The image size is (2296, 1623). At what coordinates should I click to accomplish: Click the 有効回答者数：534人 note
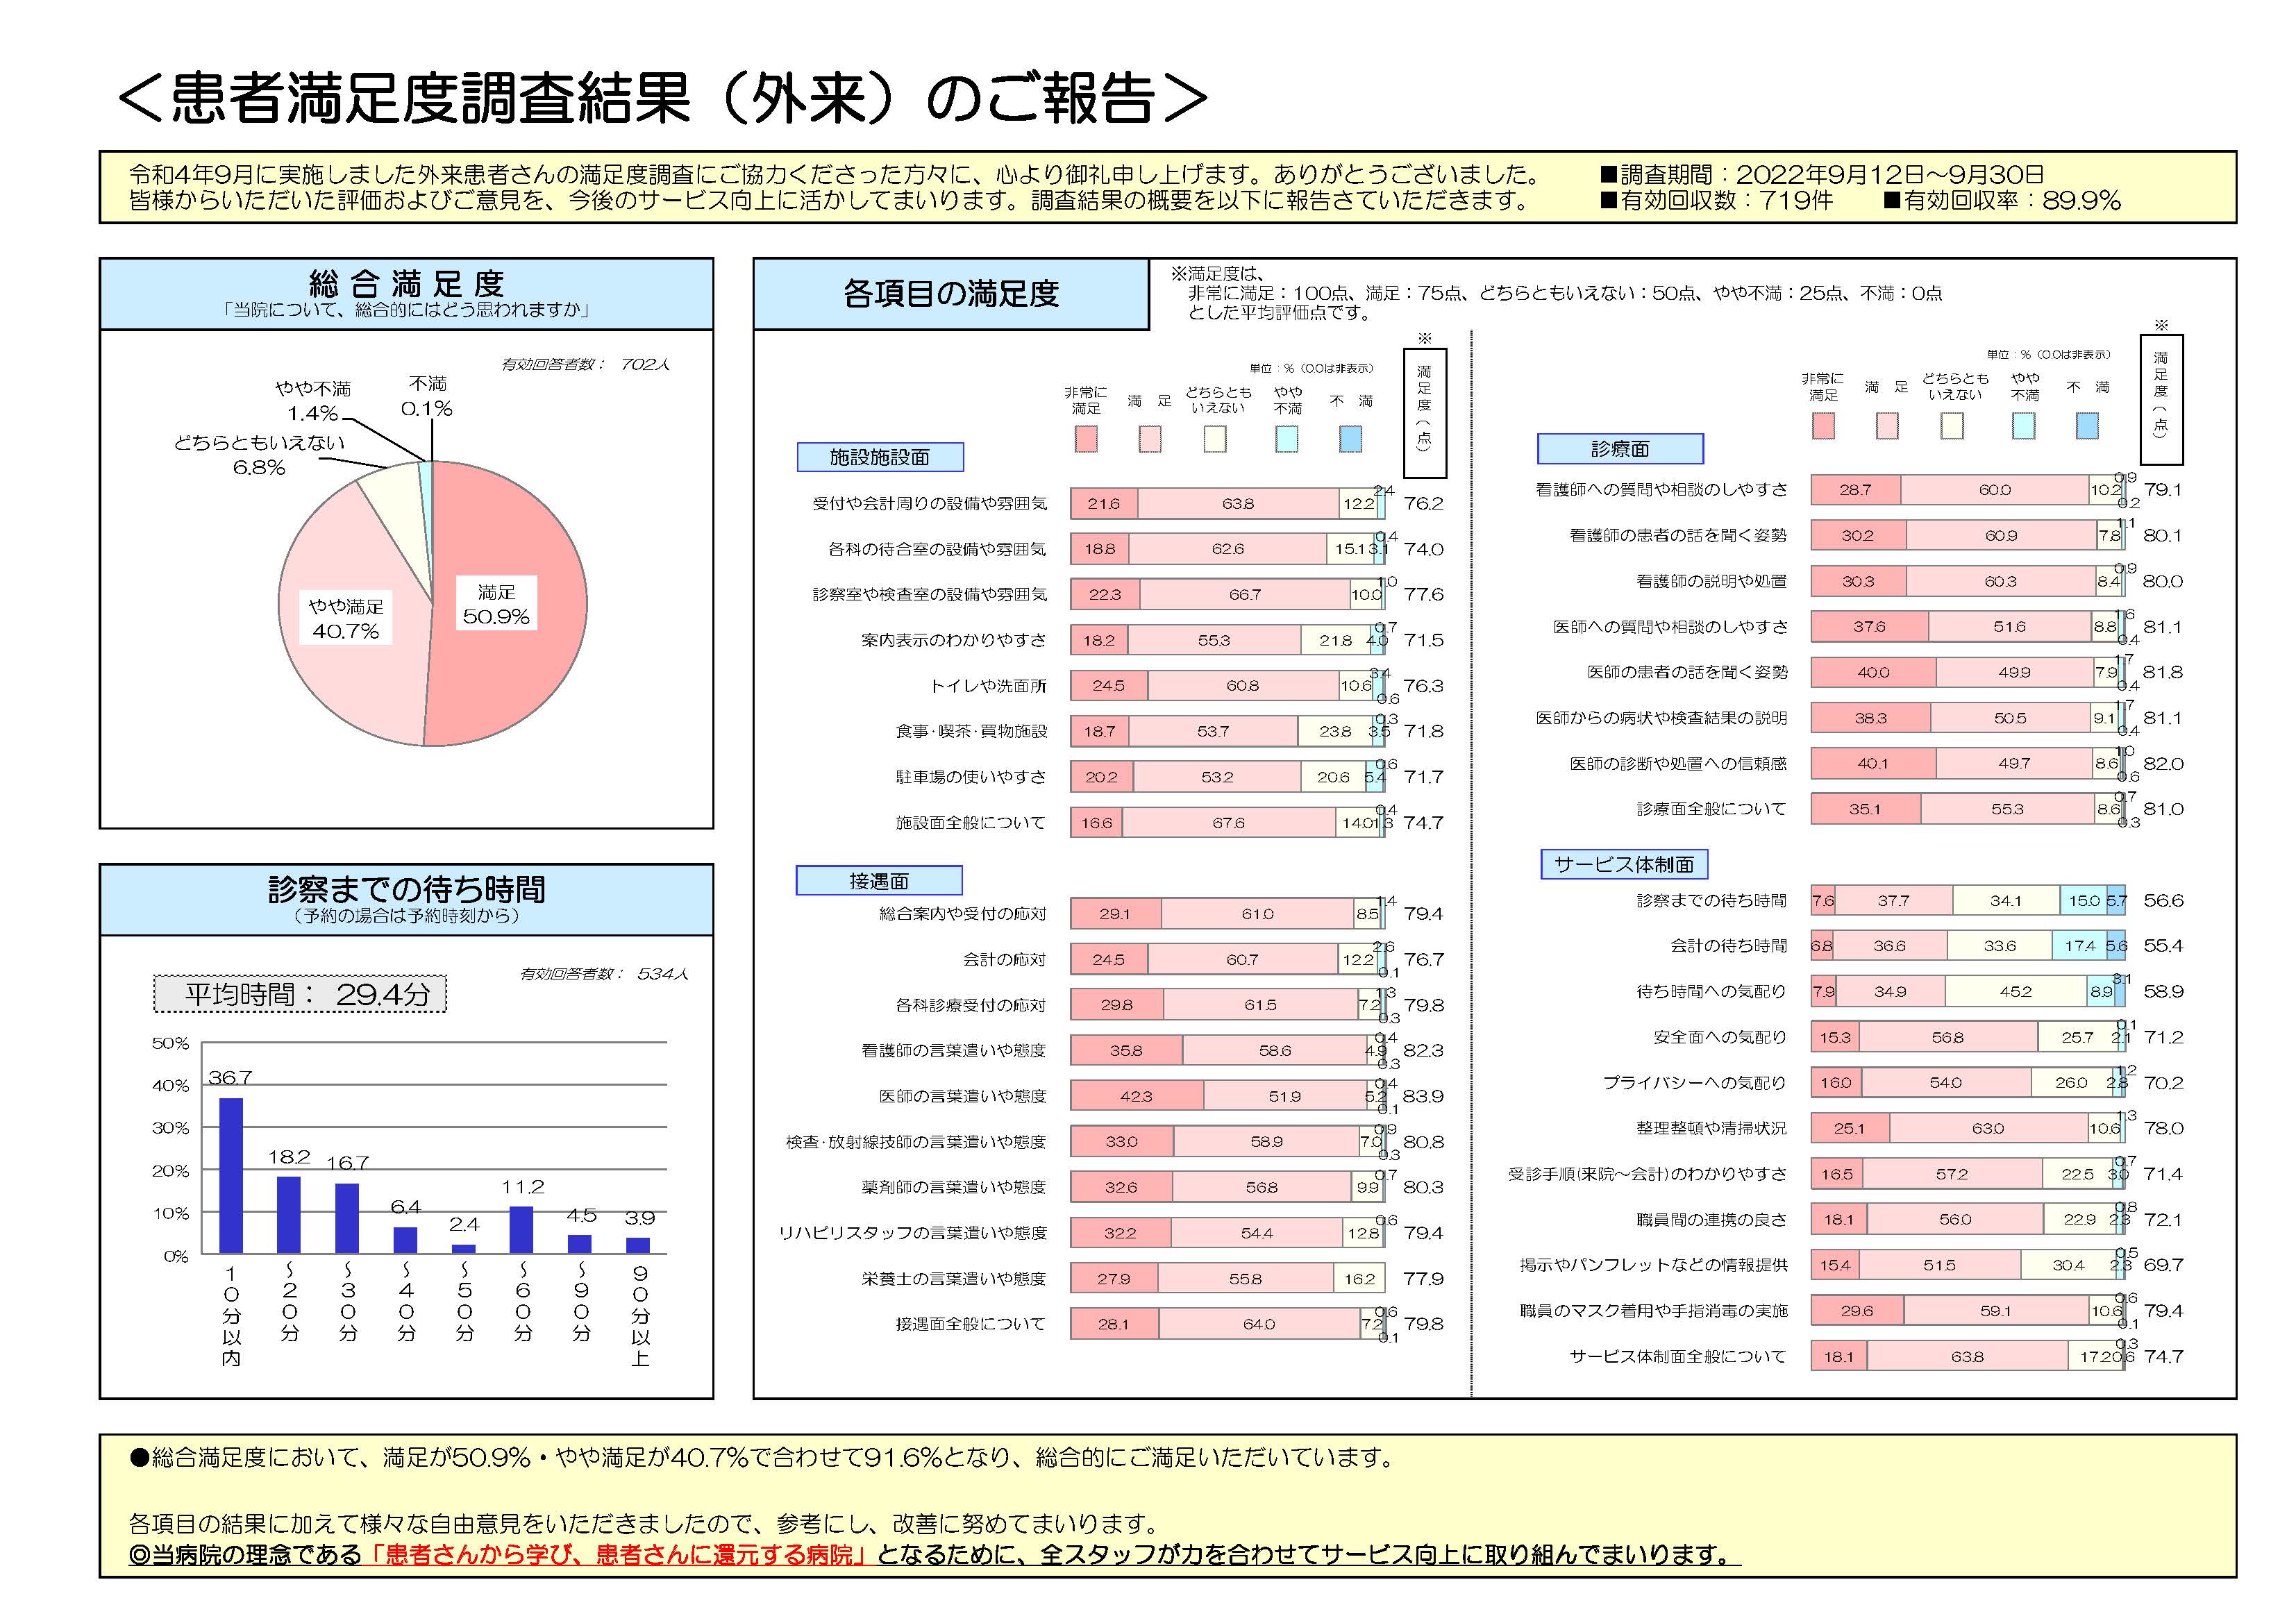(604, 973)
